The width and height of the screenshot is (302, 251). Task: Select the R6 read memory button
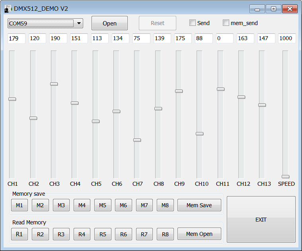point(123,234)
